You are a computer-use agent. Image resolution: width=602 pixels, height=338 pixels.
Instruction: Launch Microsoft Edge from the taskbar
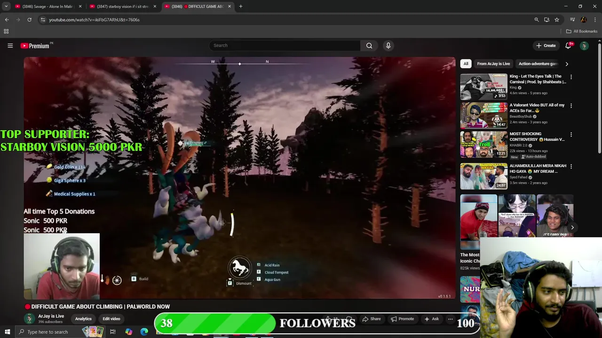[x=144, y=332]
